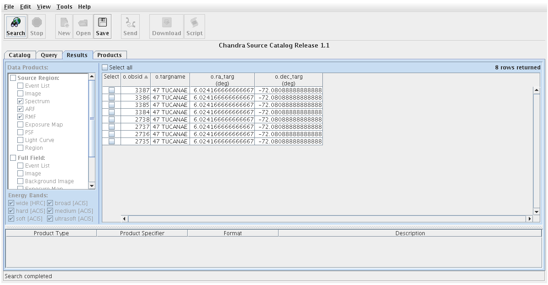The width and height of the screenshot is (548, 285).
Task: Open the View menu
Action: [44, 7]
